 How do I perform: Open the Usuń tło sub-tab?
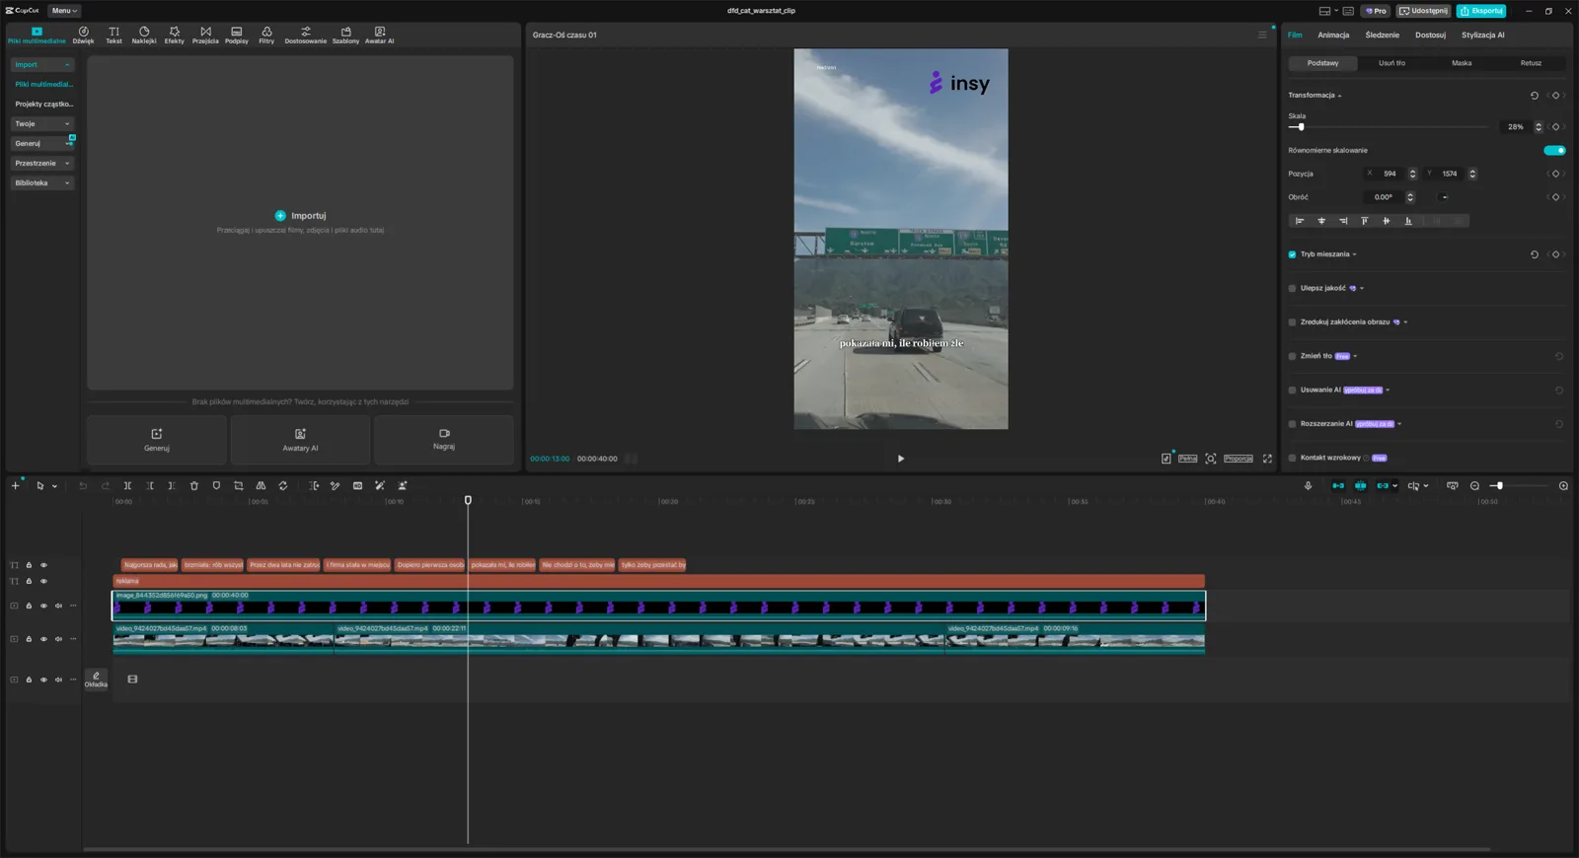pyautogui.click(x=1391, y=63)
